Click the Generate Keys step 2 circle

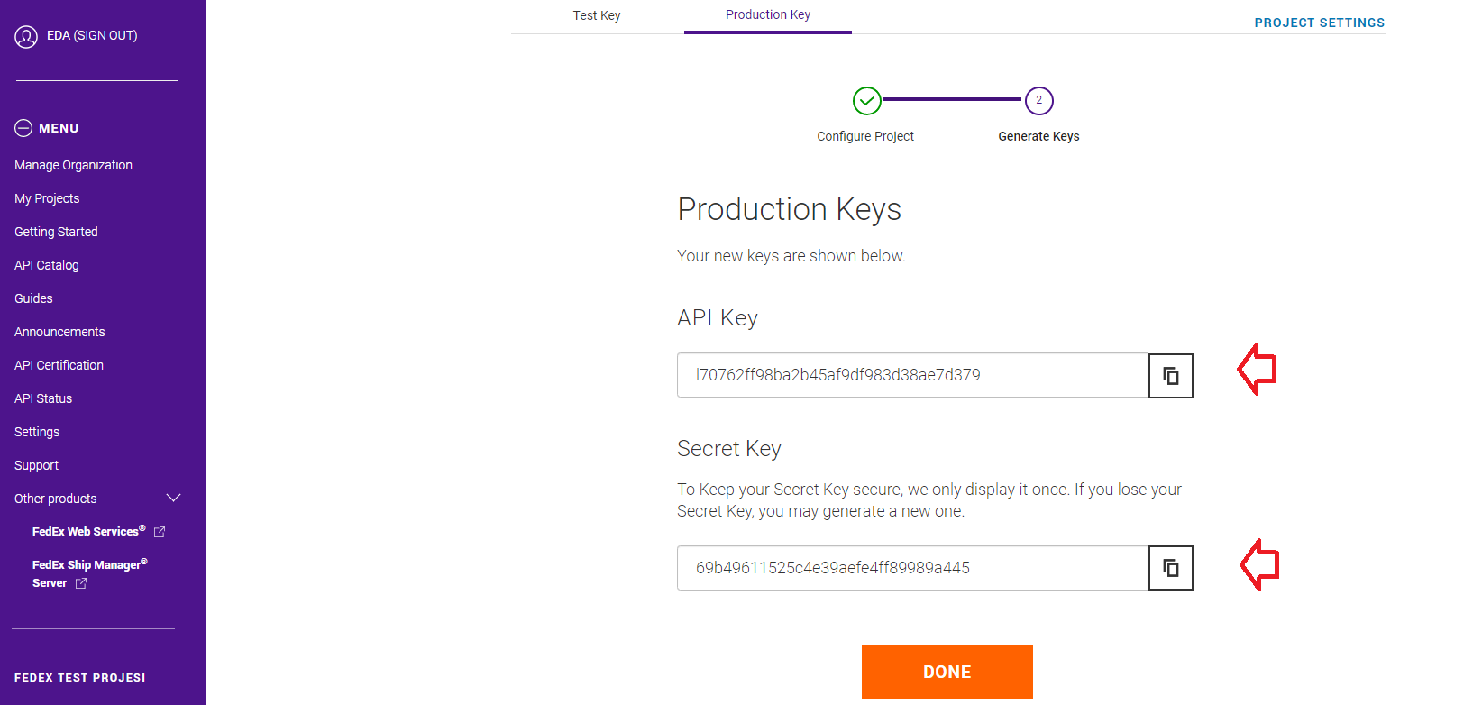(1038, 101)
